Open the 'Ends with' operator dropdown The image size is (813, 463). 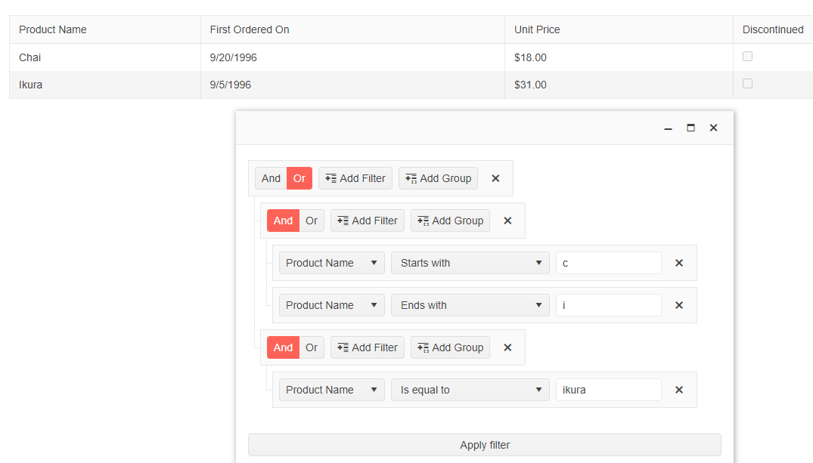470,305
